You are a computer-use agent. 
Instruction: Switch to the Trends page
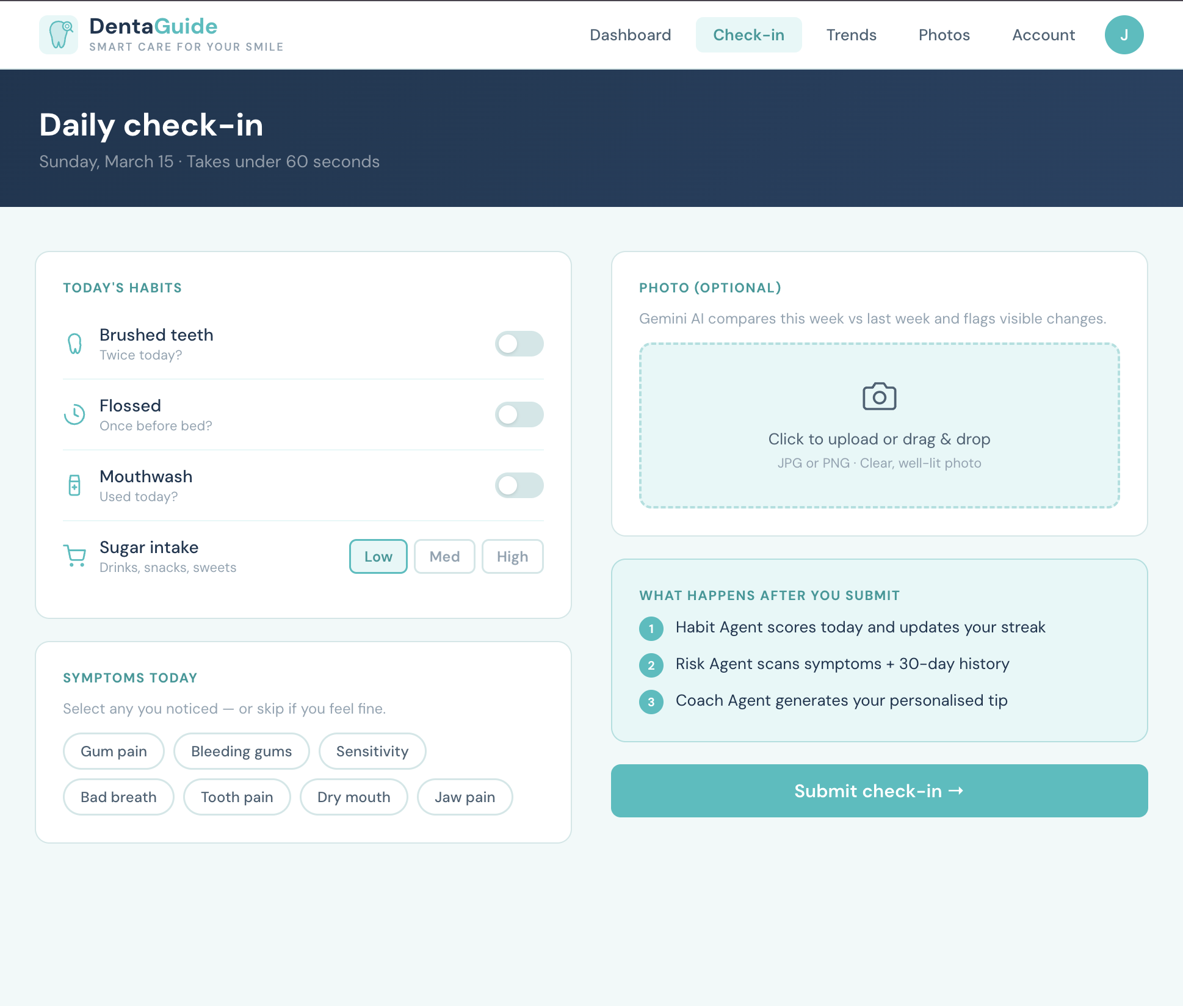tap(851, 35)
